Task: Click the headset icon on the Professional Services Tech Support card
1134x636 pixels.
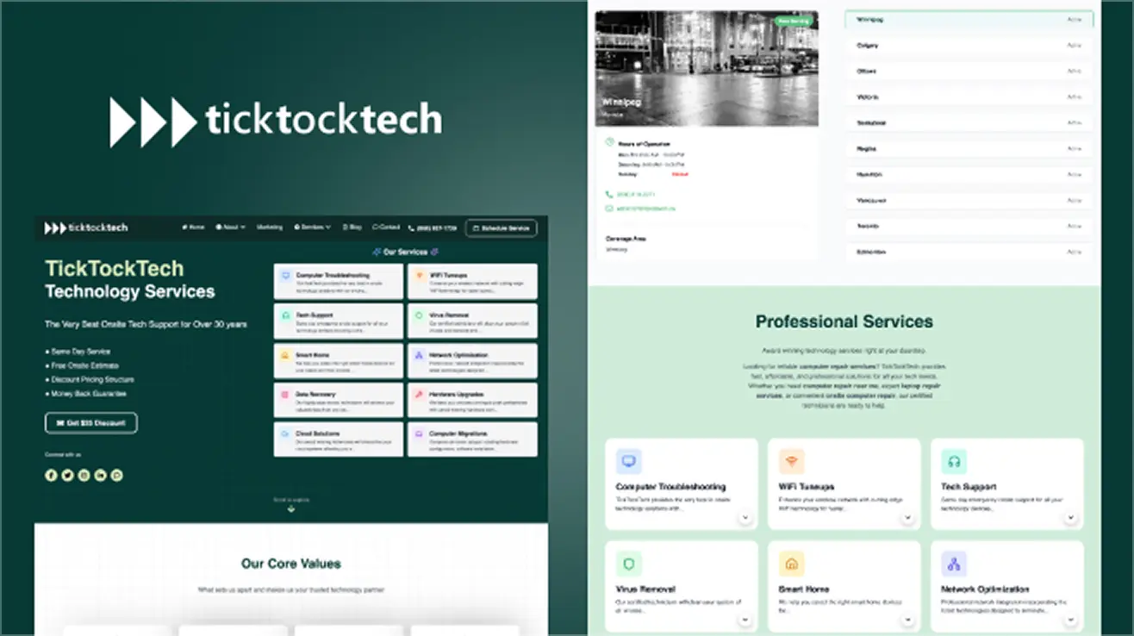Action: tap(954, 462)
